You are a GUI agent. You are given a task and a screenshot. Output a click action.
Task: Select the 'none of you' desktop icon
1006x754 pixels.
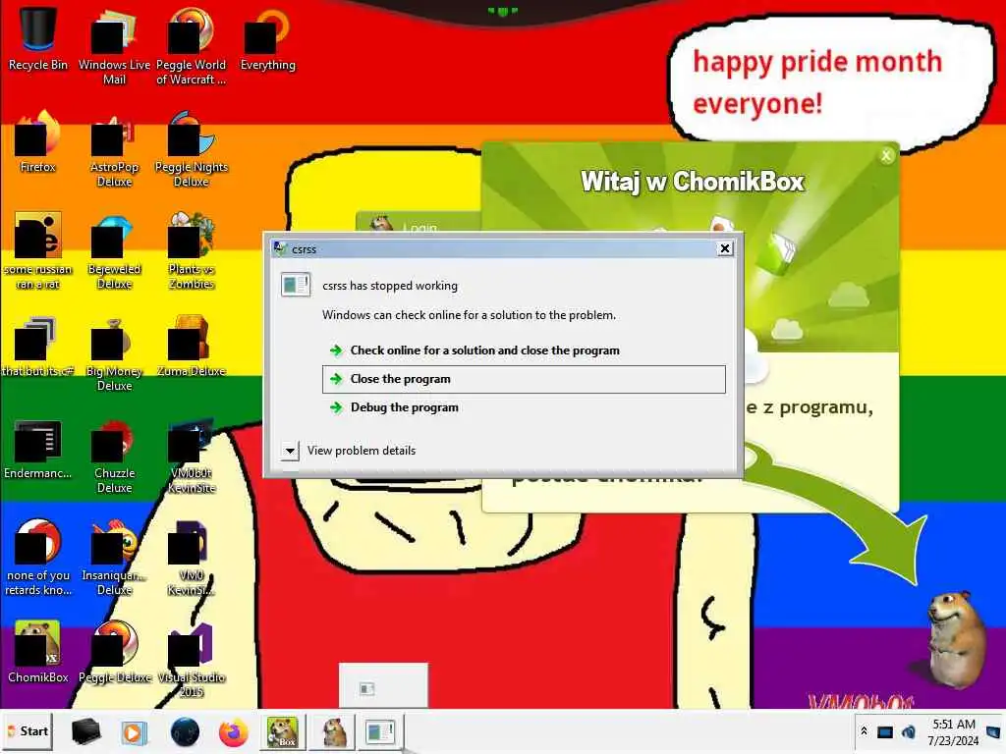(38, 557)
